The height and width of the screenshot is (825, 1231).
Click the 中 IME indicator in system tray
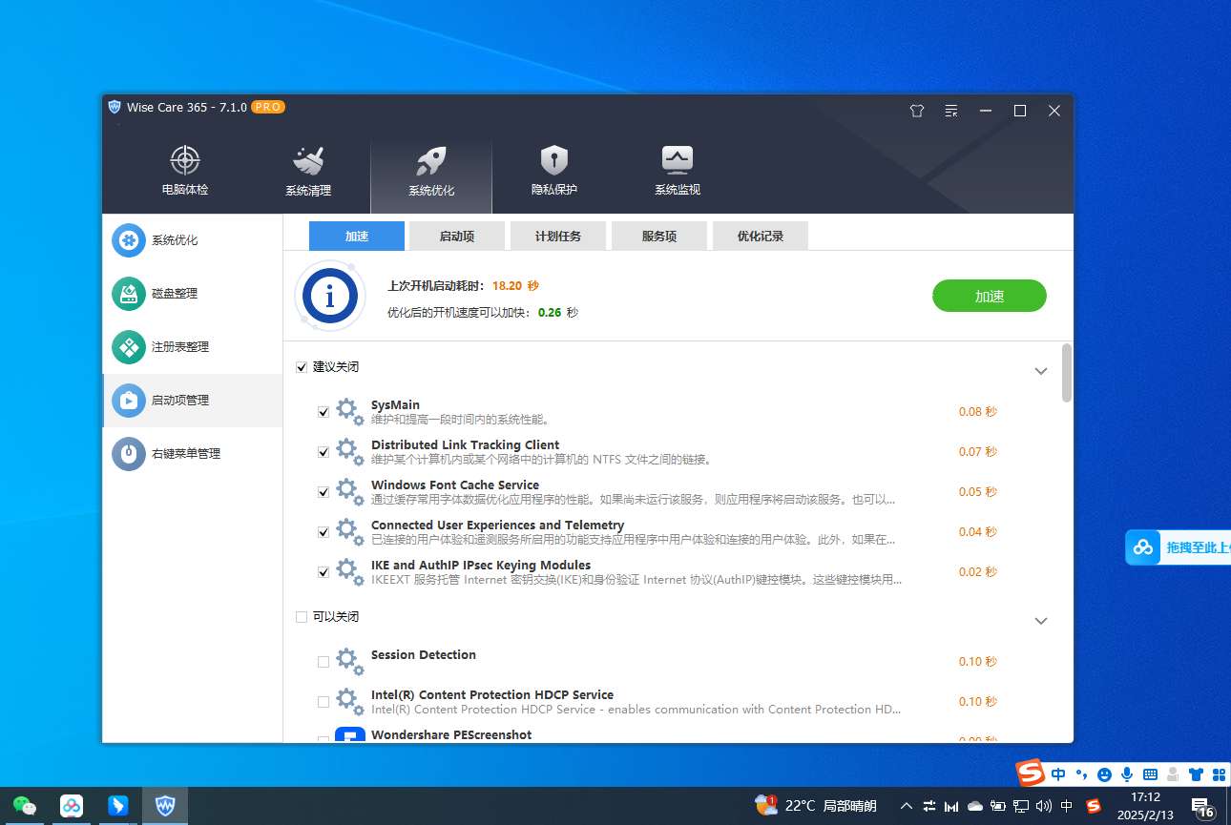pos(1067,806)
